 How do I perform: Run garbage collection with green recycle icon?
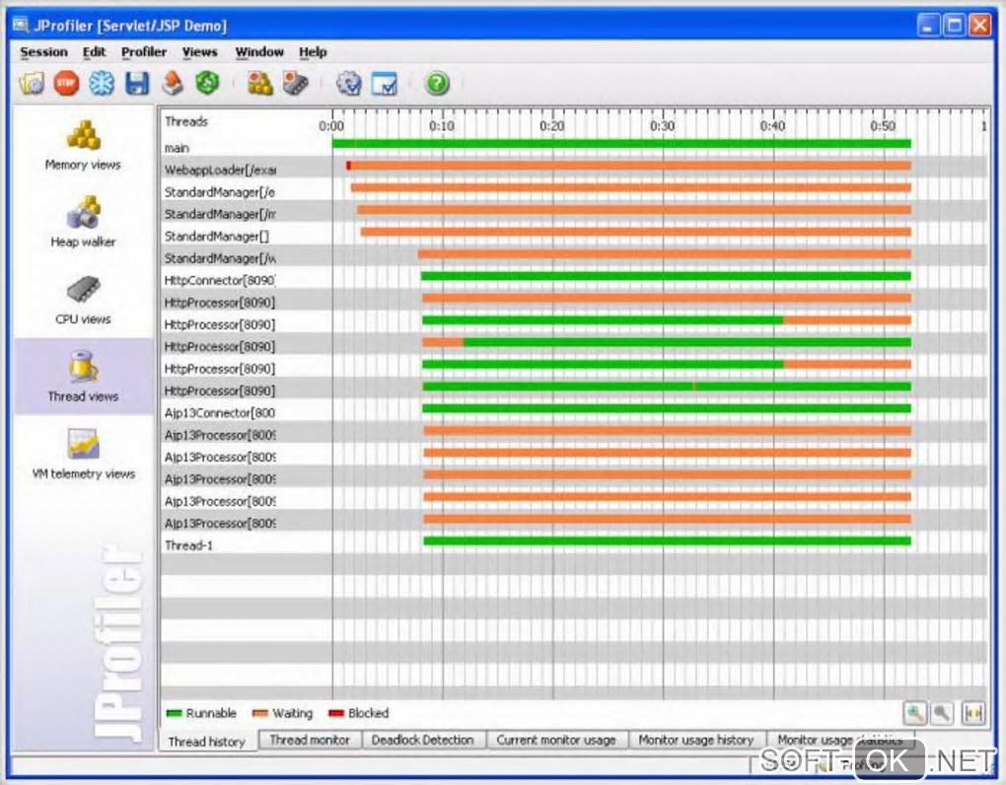[x=207, y=83]
